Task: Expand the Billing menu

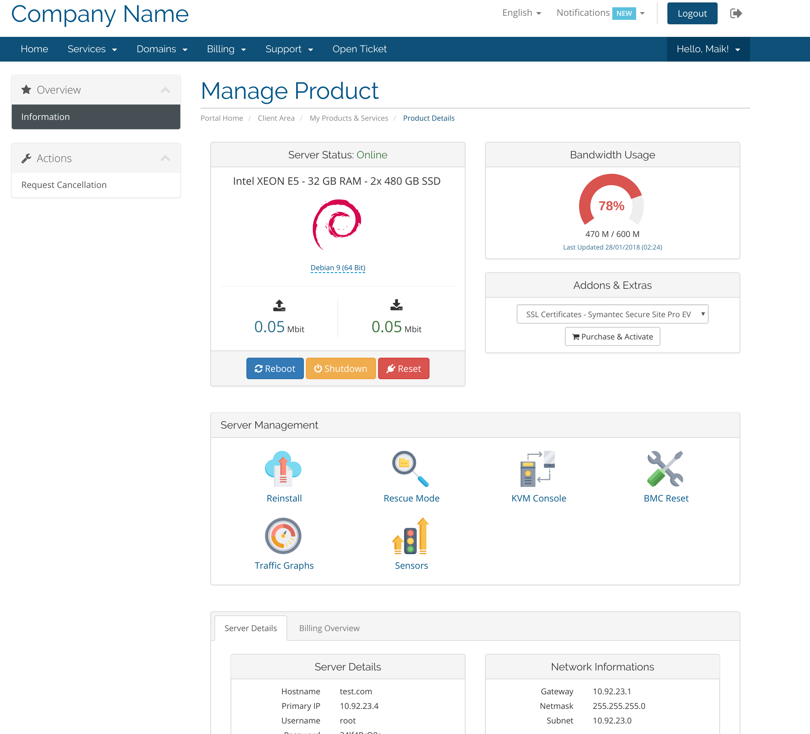Action: coord(227,49)
